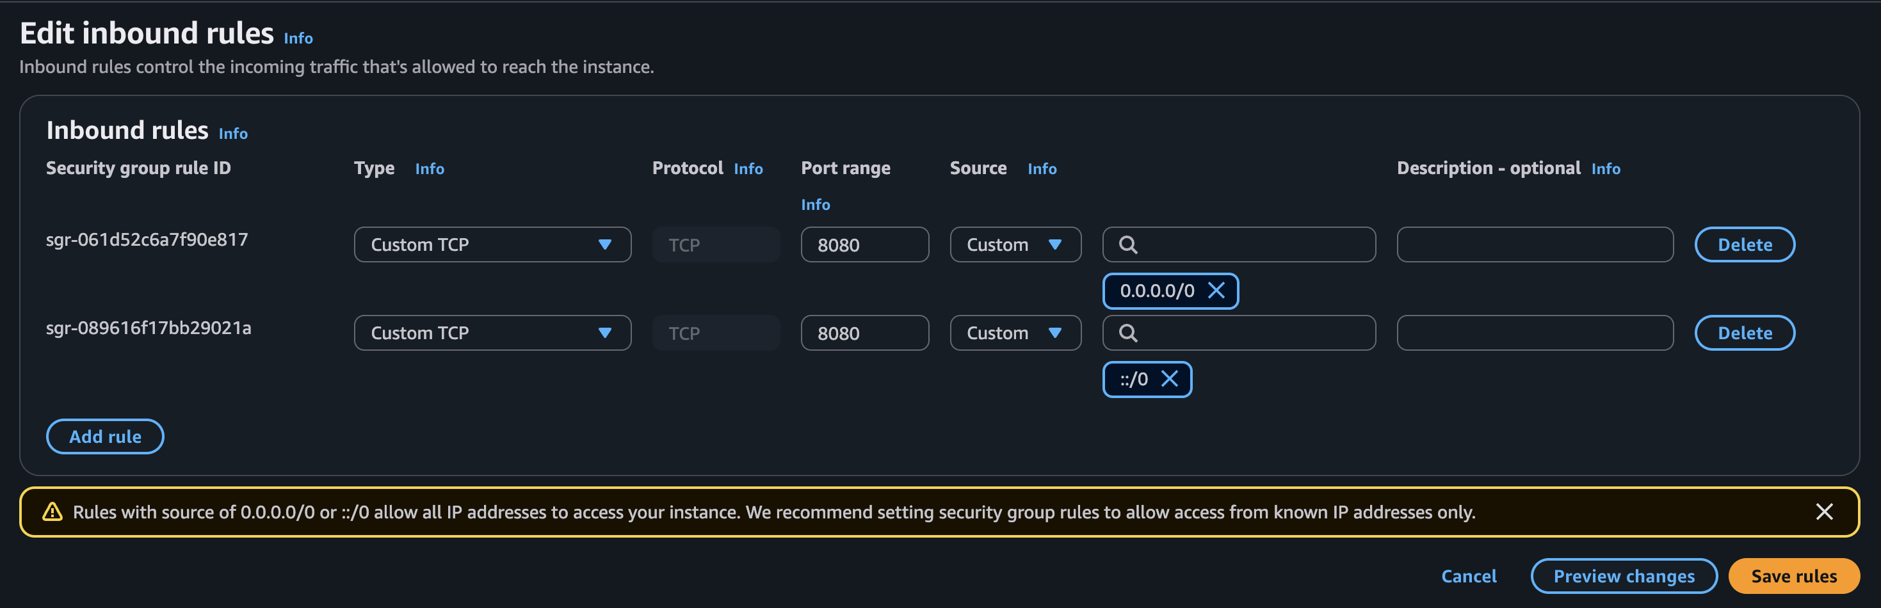Preview changes before saving
The height and width of the screenshot is (608, 1881).
click(1623, 576)
